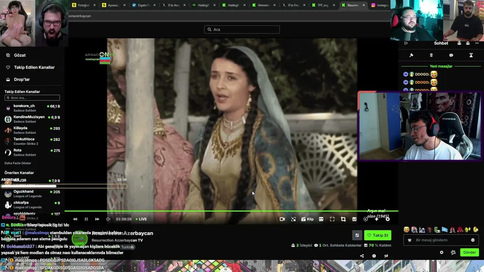Open chat settings gear

442,252
